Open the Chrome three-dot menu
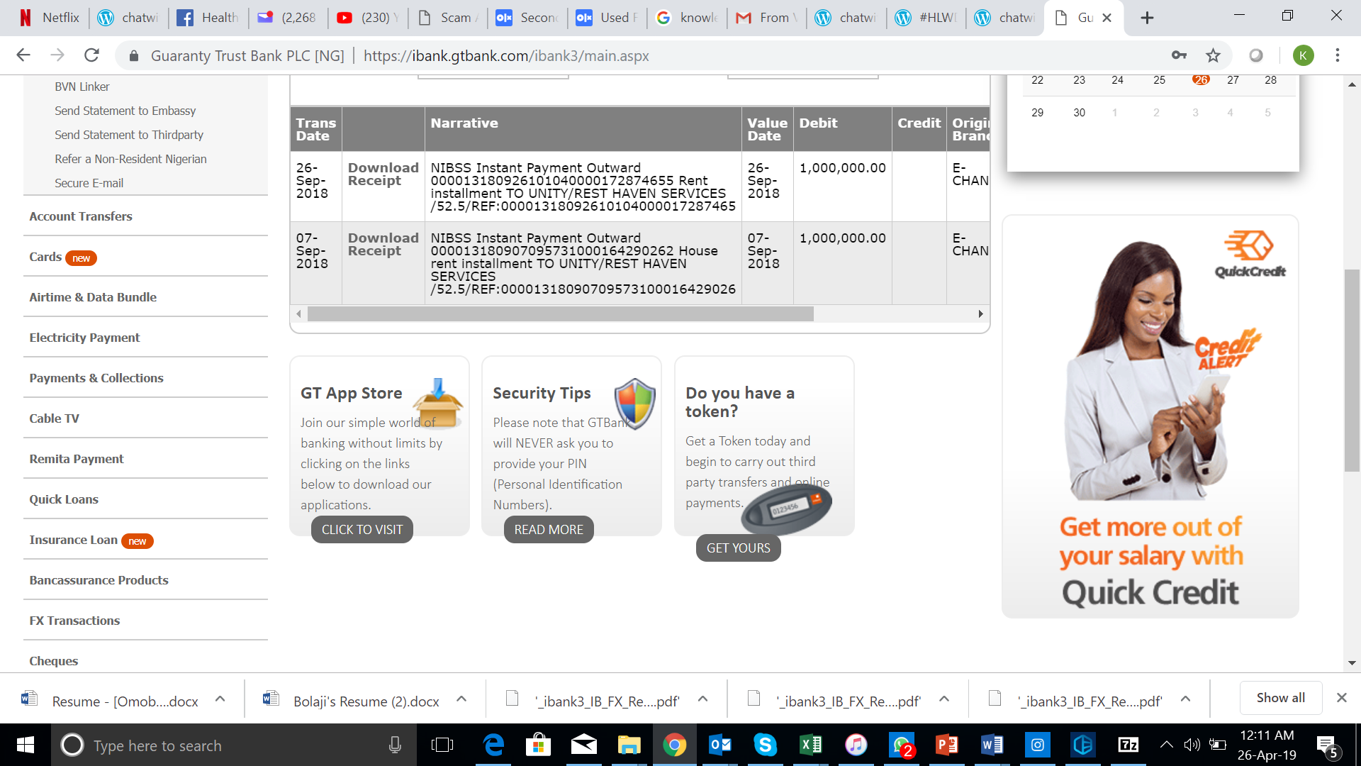1361x766 pixels. point(1337,55)
